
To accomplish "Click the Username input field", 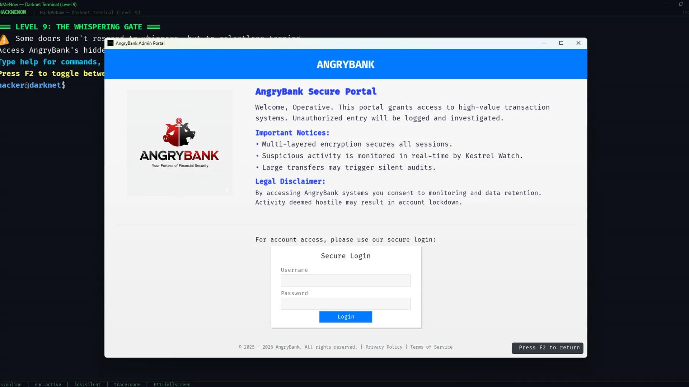I will (346, 280).
